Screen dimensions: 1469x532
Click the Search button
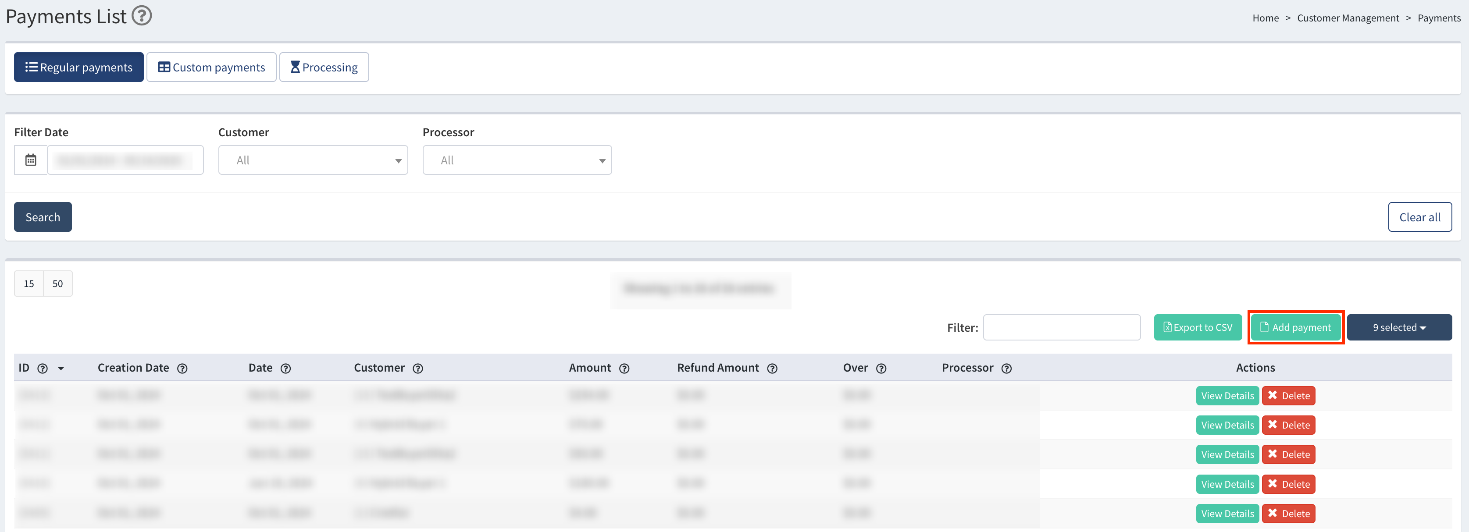coord(43,217)
